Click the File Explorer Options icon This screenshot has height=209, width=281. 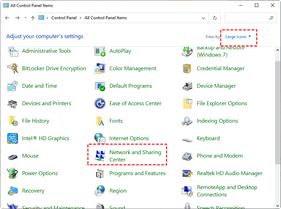[x=188, y=103]
